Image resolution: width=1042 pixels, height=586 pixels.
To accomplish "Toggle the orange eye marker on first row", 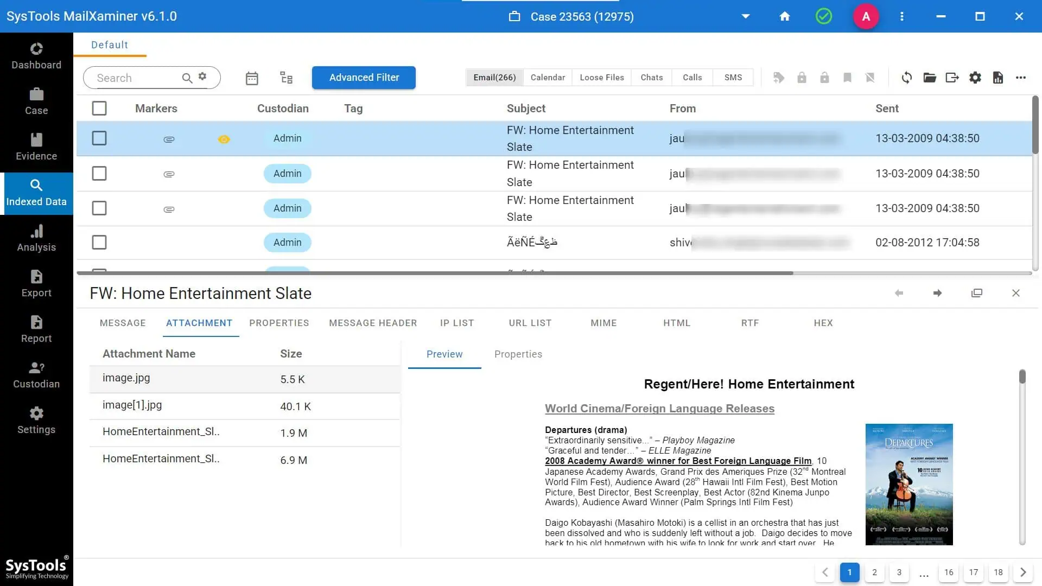I will tap(224, 139).
